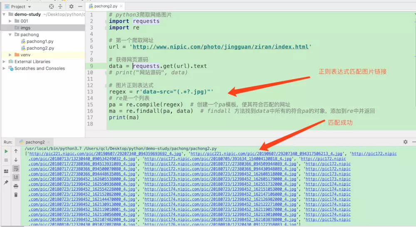Jump down the stack trace arrow
416x227 pixels.
(16, 160)
